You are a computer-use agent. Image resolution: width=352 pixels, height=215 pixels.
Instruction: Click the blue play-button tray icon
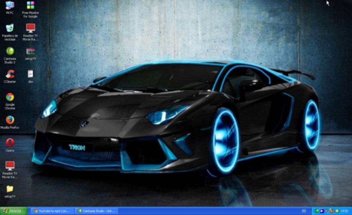click(x=322, y=211)
